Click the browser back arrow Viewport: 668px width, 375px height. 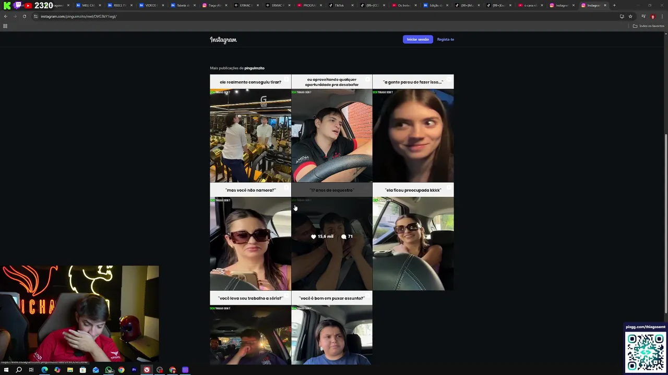pyautogui.click(x=6, y=16)
